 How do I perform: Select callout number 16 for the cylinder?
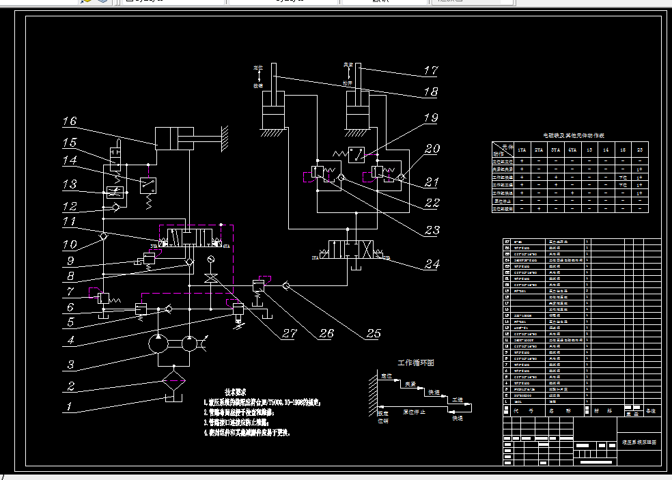point(70,121)
